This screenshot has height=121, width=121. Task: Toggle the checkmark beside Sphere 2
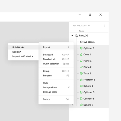pyautogui.click(x=72, y=105)
